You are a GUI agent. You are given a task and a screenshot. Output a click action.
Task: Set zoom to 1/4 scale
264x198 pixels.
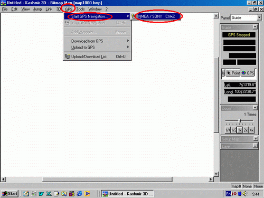(228, 130)
